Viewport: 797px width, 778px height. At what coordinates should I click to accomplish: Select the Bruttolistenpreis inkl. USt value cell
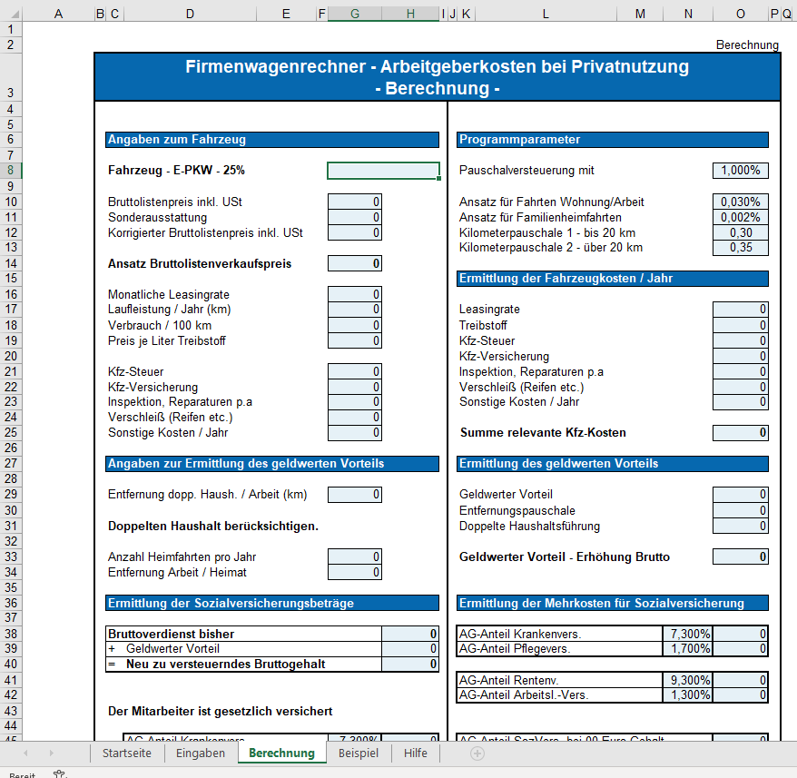tap(355, 202)
